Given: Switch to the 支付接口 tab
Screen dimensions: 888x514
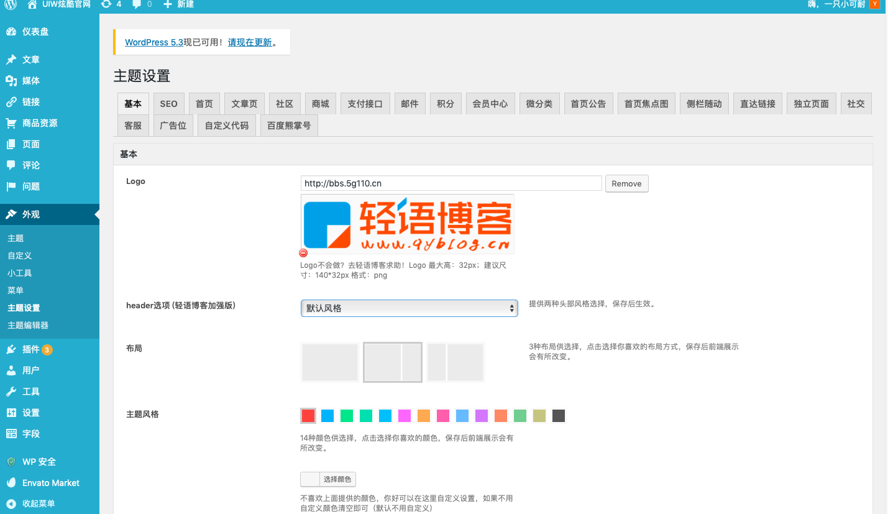Looking at the screenshot, I should tap(365, 104).
